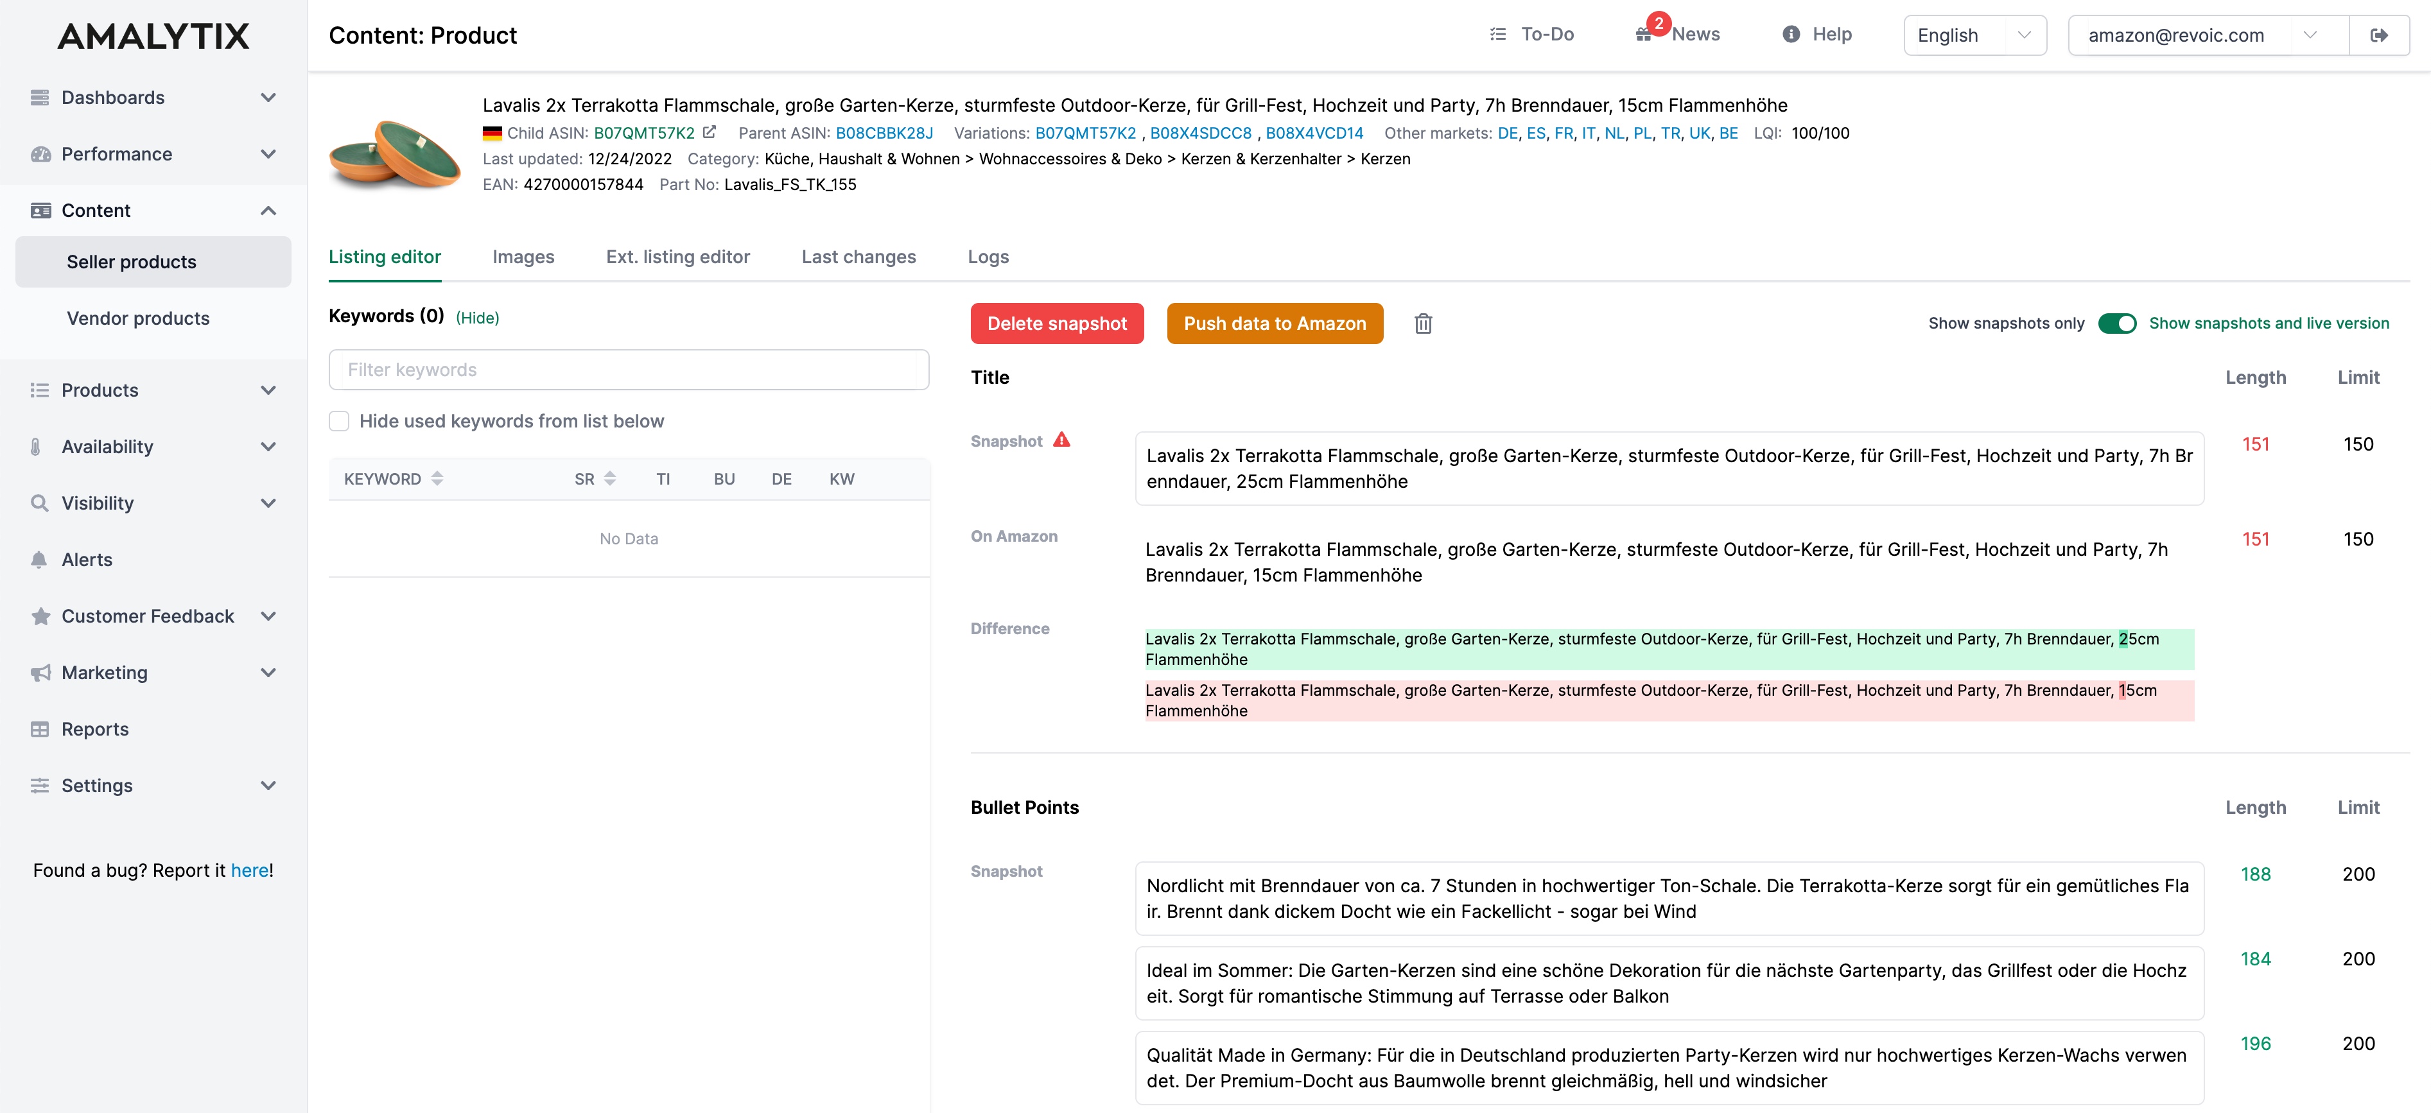Click the Filter keywords input field
The image size is (2431, 1113).
pyautogui.click(x=629, y=370)
